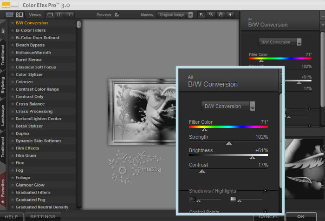
Task: Pick the arrow selection tool
Action: point(201,15)
